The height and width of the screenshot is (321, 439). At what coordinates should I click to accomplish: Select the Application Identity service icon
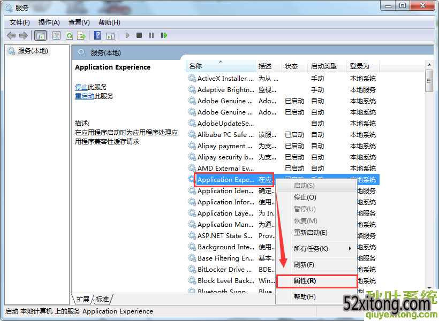192,191
